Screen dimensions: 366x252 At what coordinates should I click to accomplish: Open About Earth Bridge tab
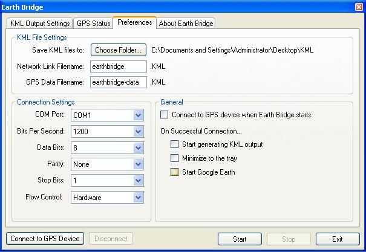pyautogui.click(x=186, y=24)
